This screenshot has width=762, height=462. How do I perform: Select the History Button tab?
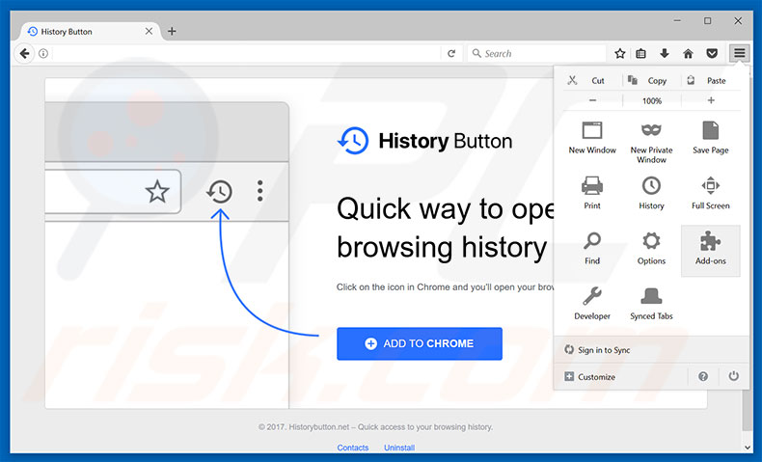[90, 32]
